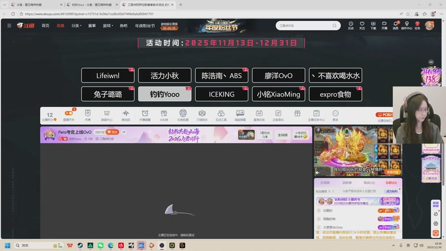This screenshot has height=251, width=446.
Task: Select the 钓钓Yooo streamer button
Action: point(164,94)
